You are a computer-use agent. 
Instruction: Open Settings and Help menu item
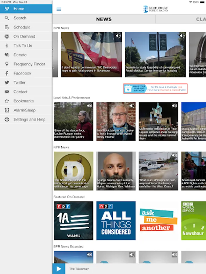click(26, 120)
